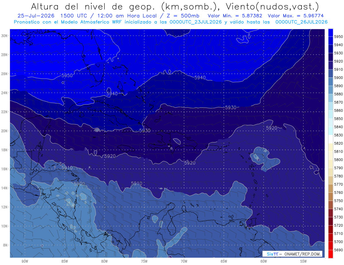Click the 5750 tick label in color legend
The image size is (344, 265).
tap(339, 200)
